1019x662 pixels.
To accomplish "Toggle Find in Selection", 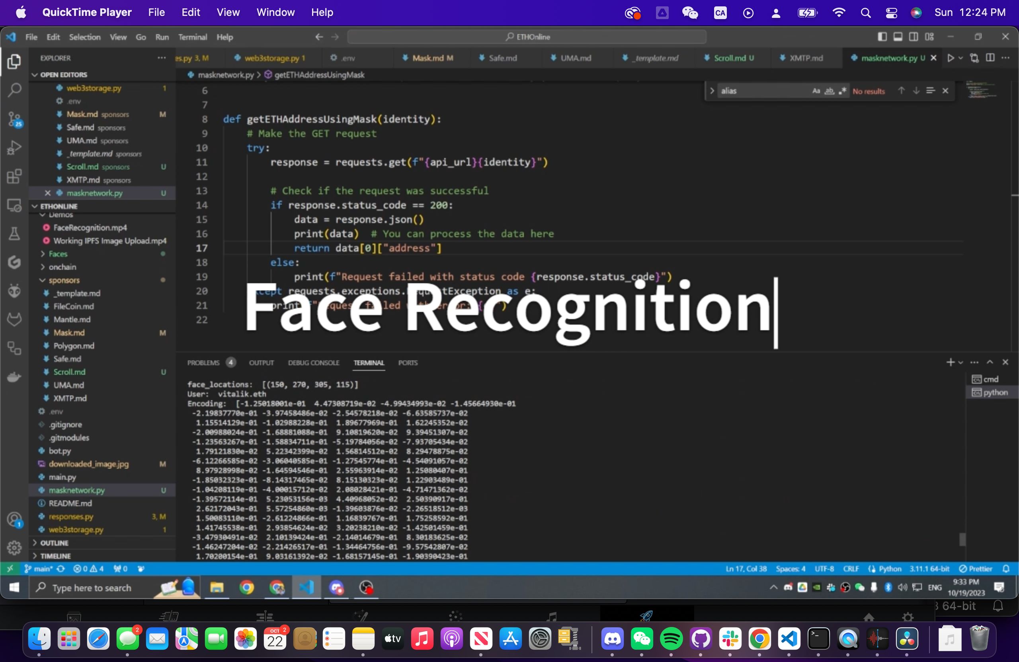I will [x=930, y=91].
